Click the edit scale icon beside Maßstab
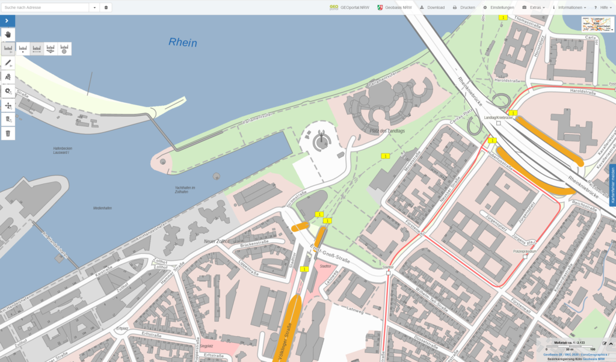The image size is (616, 362). click(x=605, y=343)
